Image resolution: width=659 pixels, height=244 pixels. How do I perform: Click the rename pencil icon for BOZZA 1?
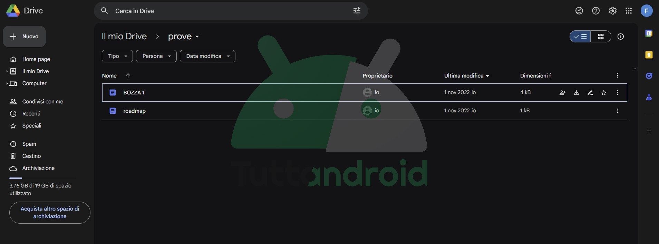click(590, 93)
